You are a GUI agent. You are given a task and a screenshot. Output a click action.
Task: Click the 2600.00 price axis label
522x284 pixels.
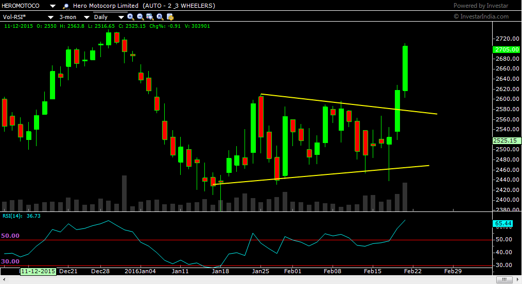(508, 99)
